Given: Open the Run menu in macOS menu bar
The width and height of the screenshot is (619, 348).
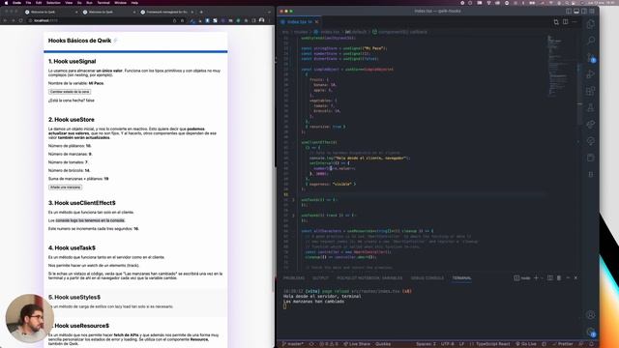Looking at the screenshot, I should click(89, 3).
